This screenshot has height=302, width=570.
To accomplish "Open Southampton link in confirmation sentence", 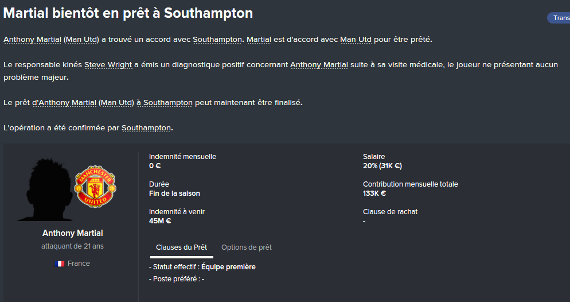I will [146, 128].
